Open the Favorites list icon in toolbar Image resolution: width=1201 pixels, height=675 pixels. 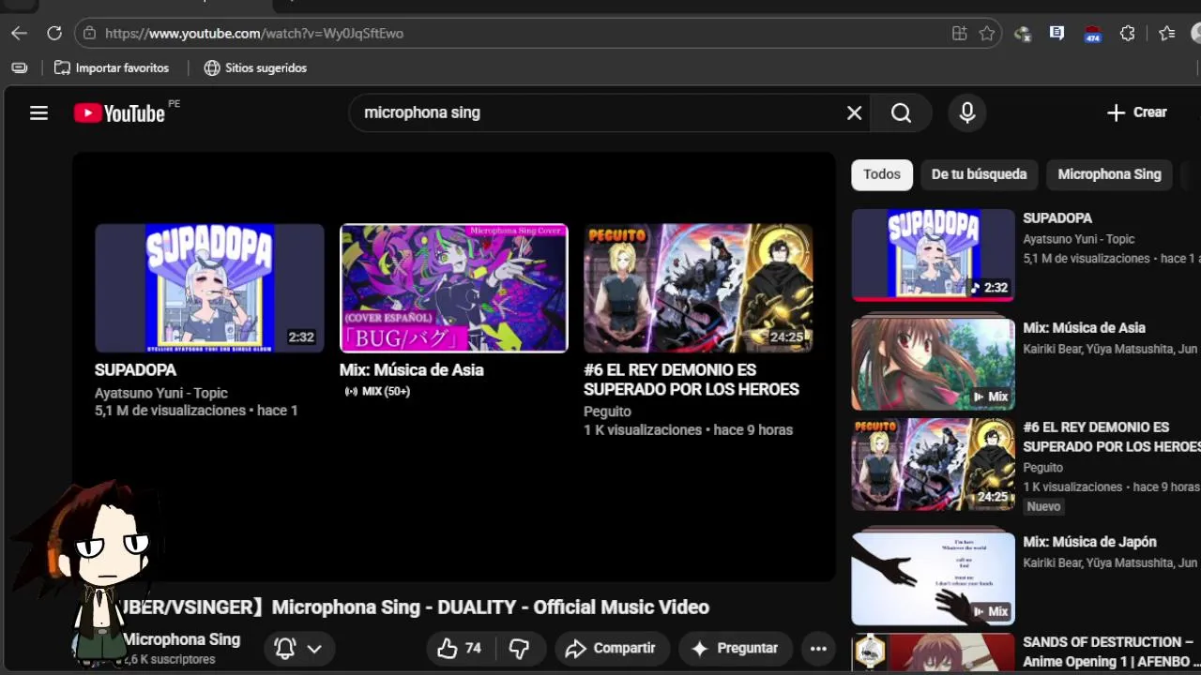coord(1166,33)
